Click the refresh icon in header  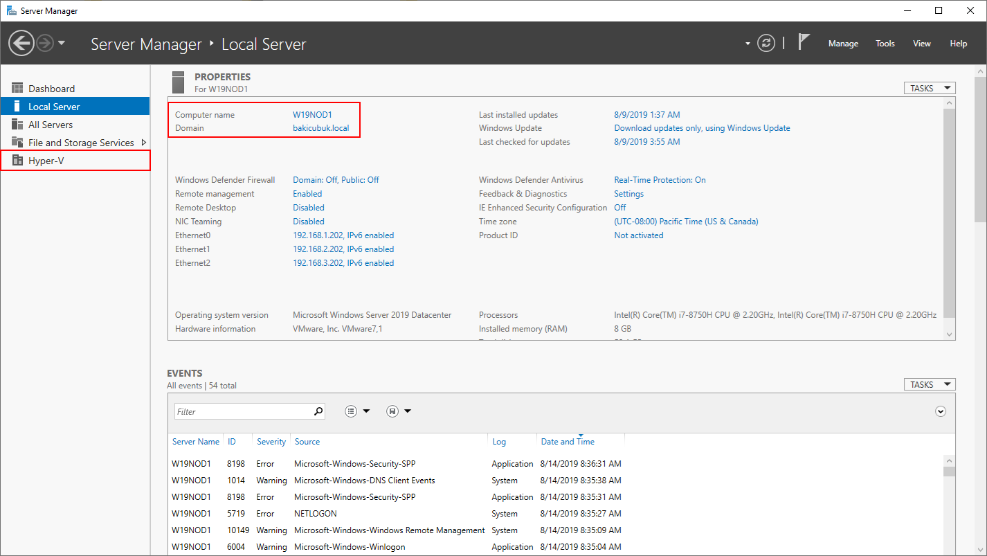coord(766,43)
